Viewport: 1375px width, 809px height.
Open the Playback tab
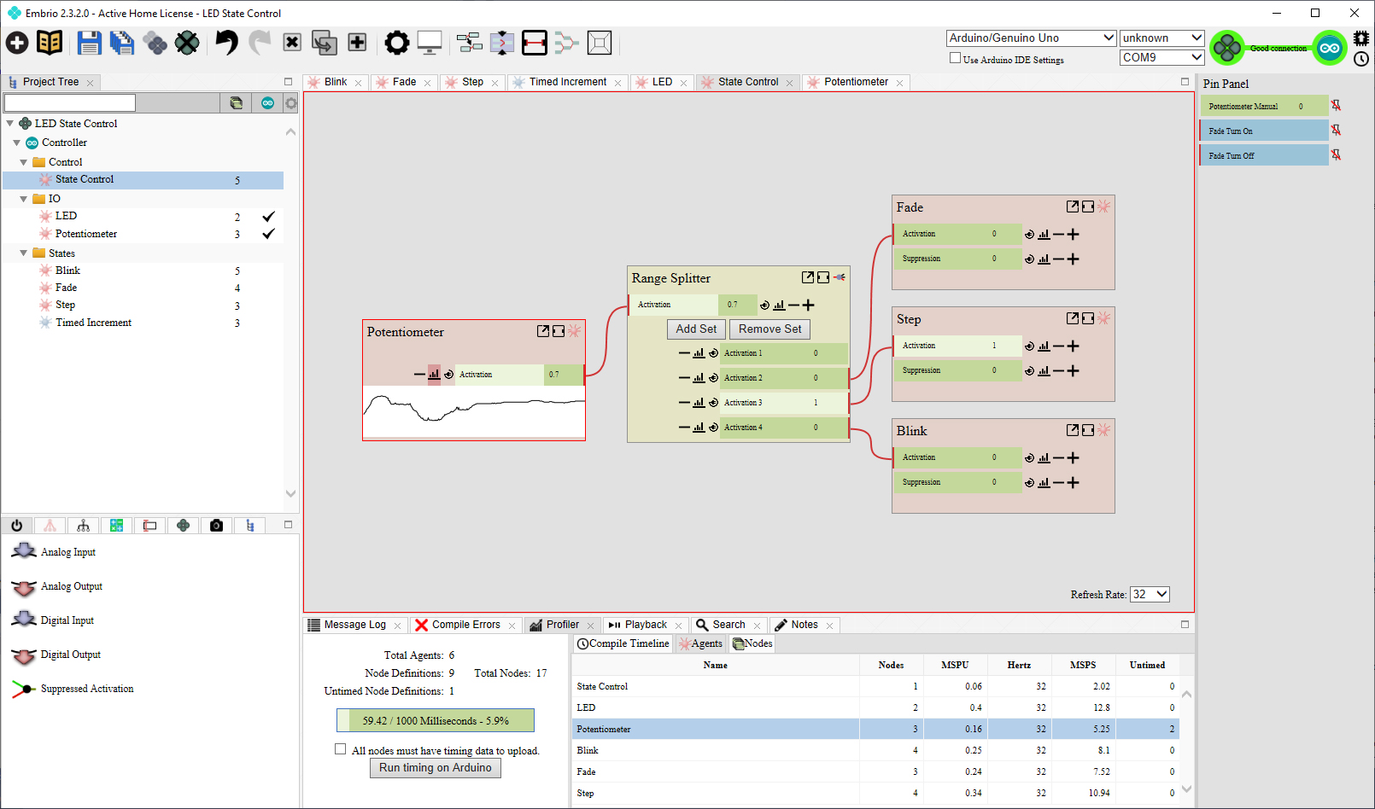[x=646, y=625]
